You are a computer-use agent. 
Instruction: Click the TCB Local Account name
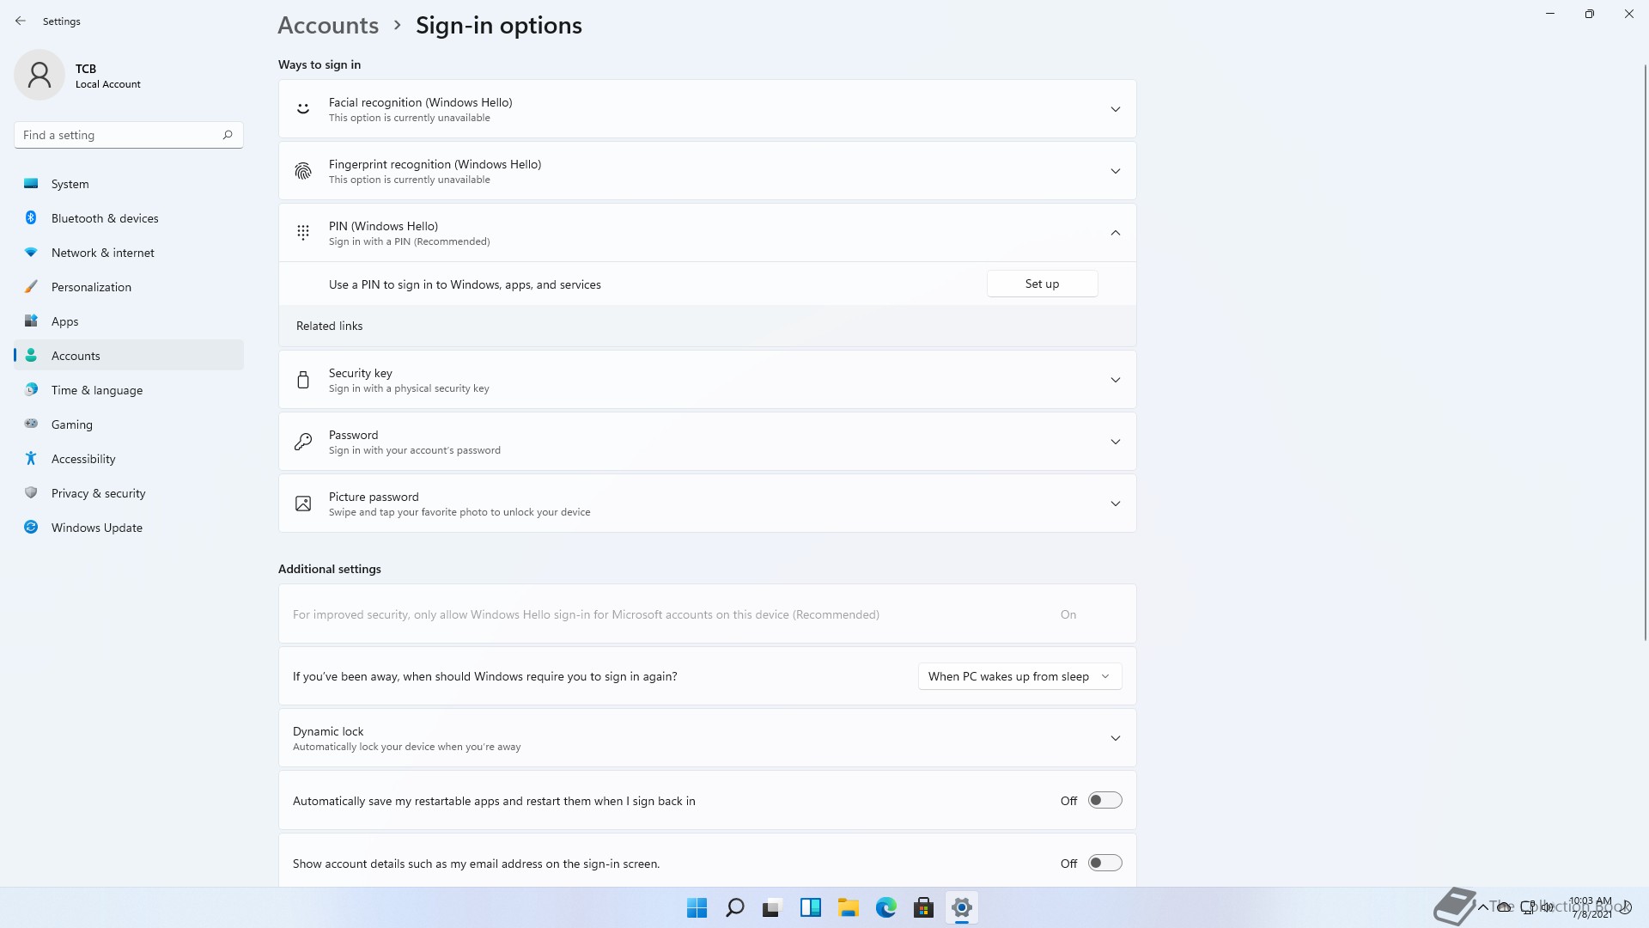[x=107, y=76]
